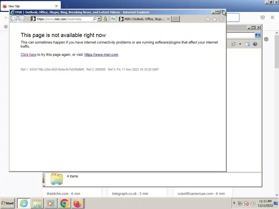Go forward in Internet Explorer

click(22, 19)
